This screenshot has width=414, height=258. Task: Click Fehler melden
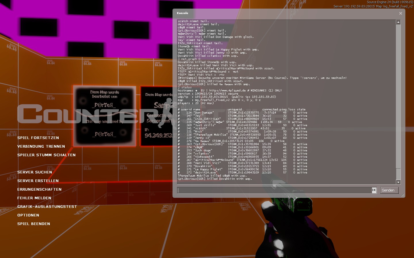34,198
